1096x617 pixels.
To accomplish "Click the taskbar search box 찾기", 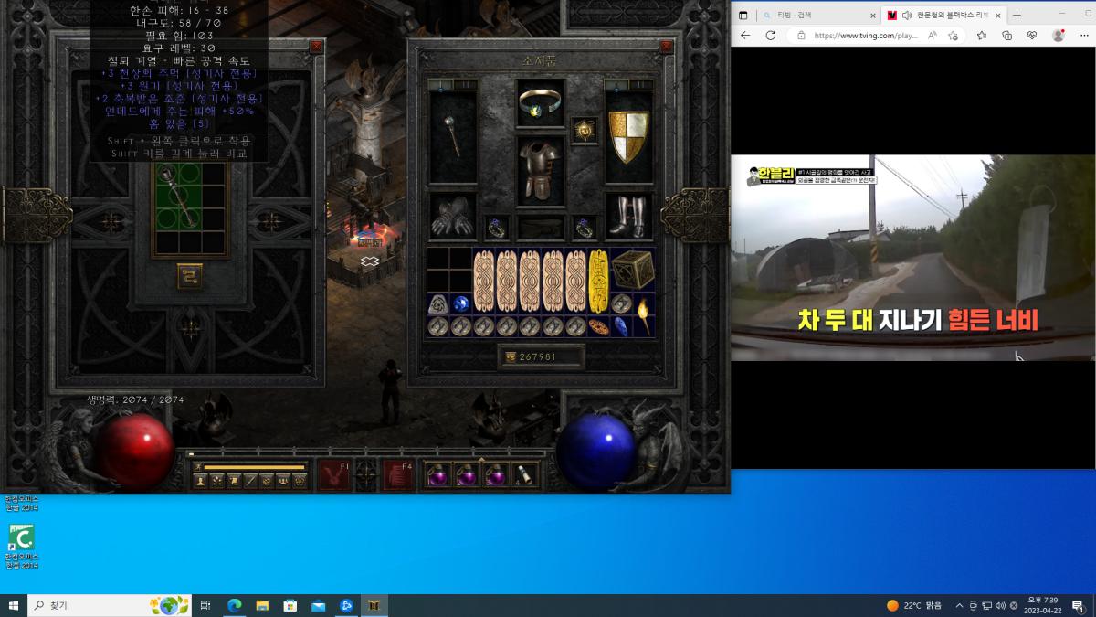I will (x=110, y=605).
